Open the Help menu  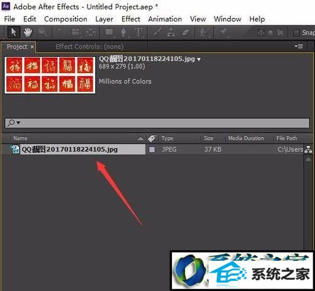tap(257, 20)
